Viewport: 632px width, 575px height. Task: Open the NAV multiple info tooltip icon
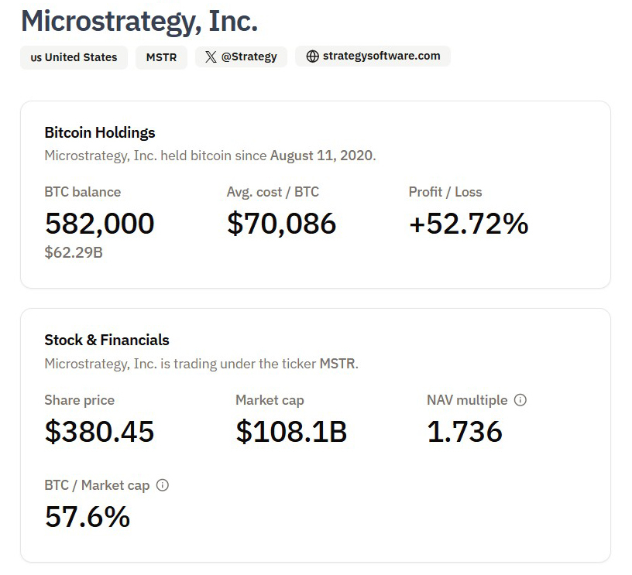pyautogui.click(x=520, y=400)
